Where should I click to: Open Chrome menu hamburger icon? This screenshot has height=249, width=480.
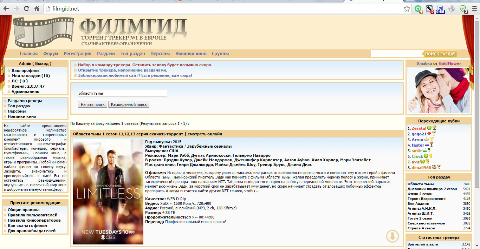pos(474,9)
